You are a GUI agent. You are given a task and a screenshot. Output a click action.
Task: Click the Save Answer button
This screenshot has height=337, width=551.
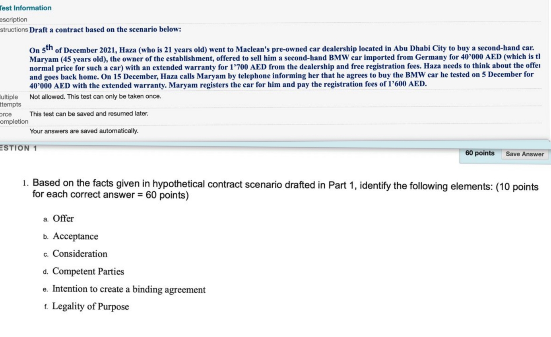(x=525, y=154)
